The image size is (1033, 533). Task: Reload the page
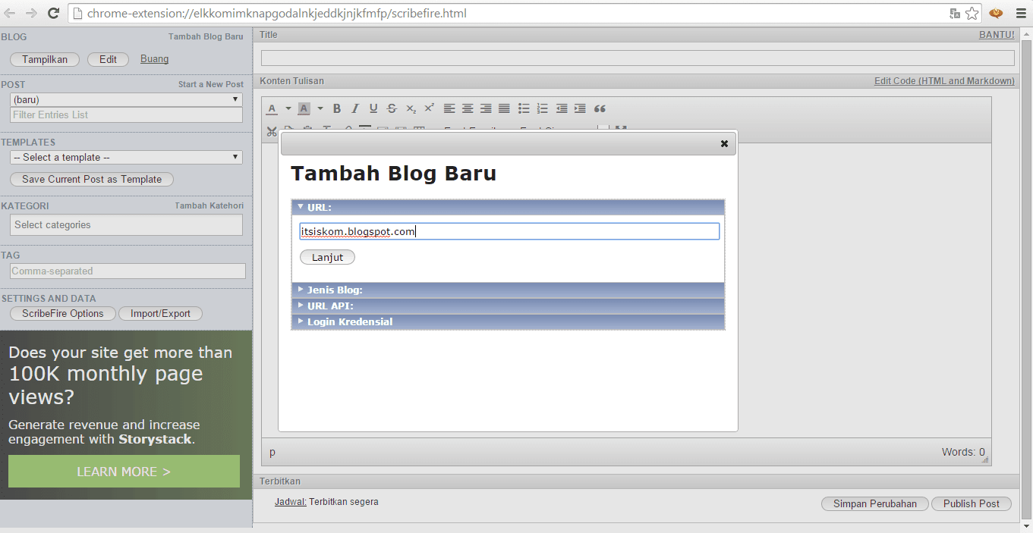pyautogui.click(x=53, y=13)
